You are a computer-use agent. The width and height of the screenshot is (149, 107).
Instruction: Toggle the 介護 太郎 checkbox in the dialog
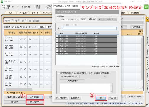click(57, 41)
